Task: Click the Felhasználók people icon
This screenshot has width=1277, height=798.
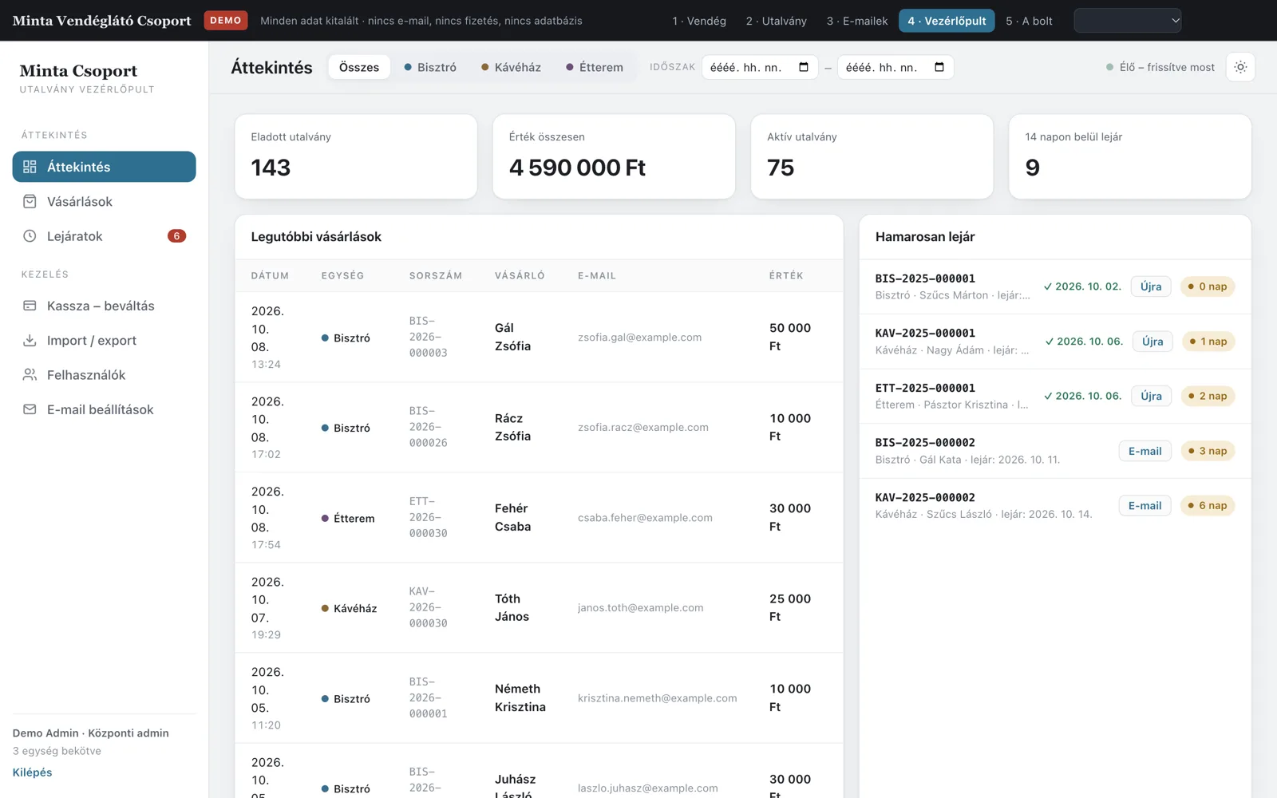Action: pyautogui.click(x=30, y=374)
